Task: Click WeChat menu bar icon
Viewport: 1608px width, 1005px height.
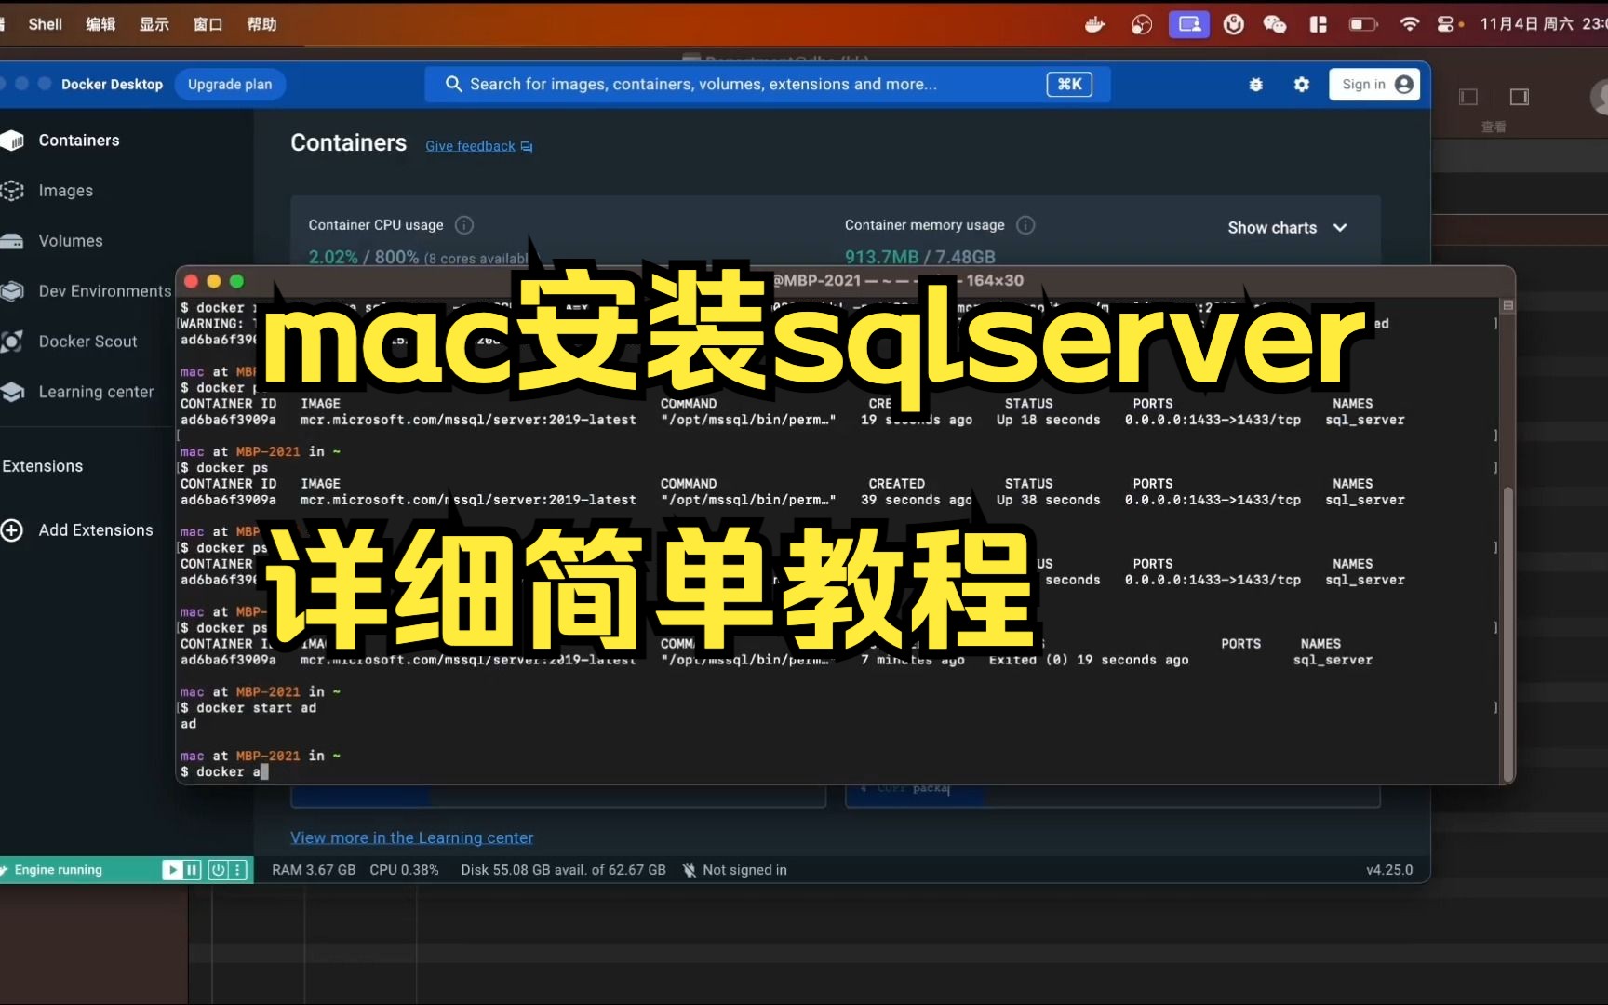Action: coord(1275,25)
